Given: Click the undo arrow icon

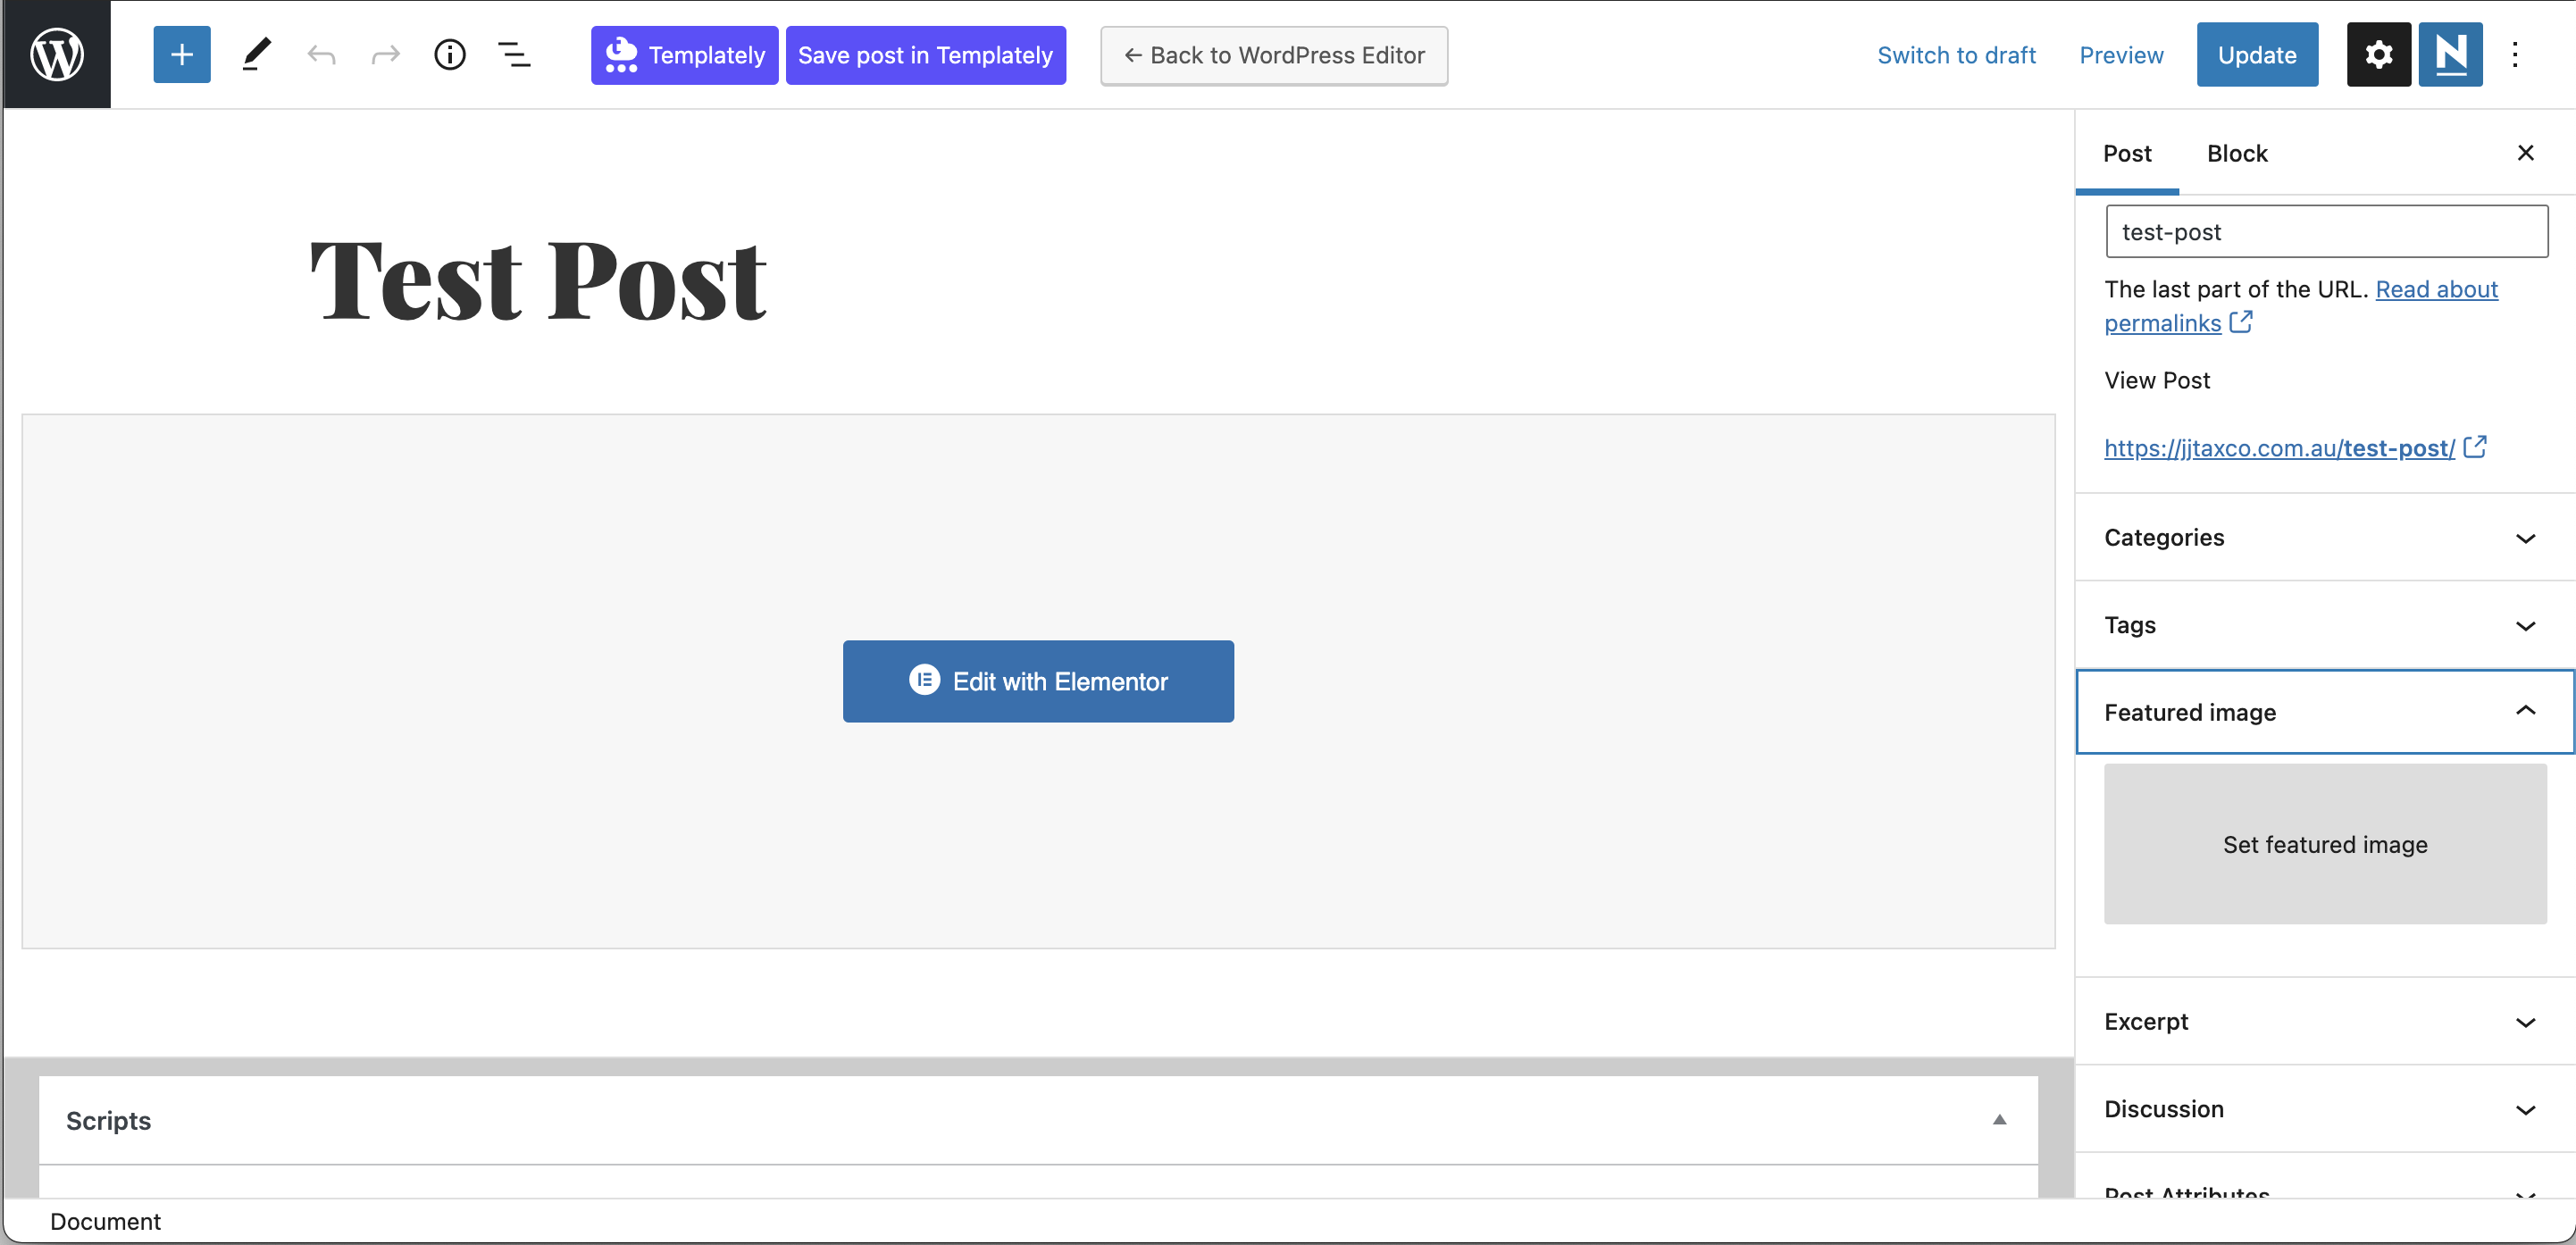Looking at the screenshot, I should coord(321,54).
